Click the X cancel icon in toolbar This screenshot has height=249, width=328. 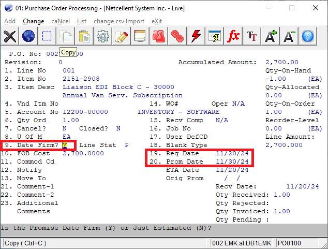(10, 36)
